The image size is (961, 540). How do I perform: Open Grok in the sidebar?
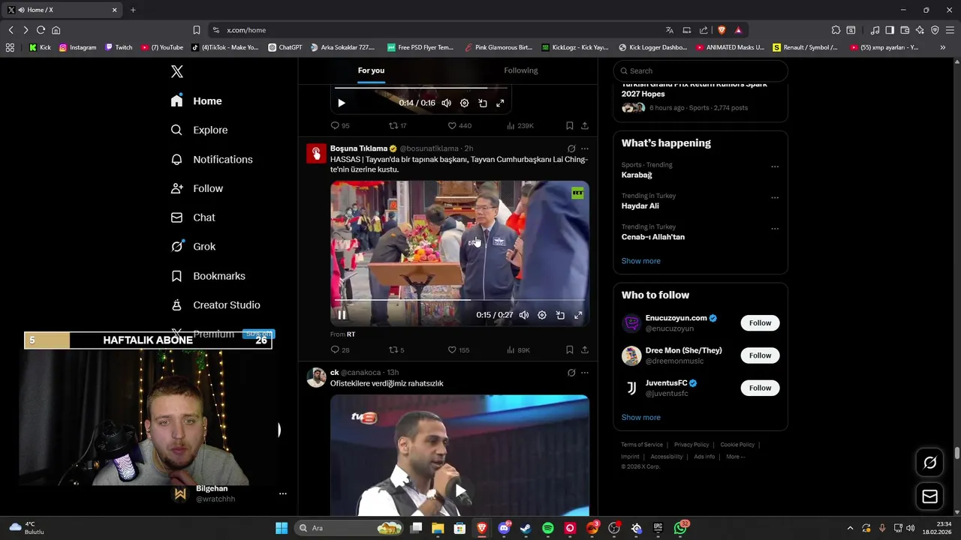(193, 246)
